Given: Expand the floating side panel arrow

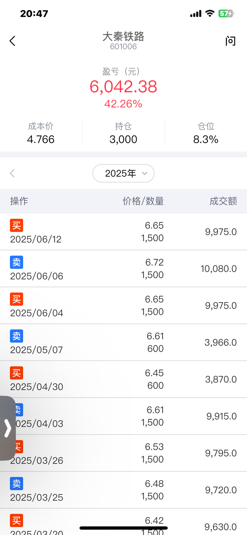Looking at the screenshot, I should (x=8, y=428).
